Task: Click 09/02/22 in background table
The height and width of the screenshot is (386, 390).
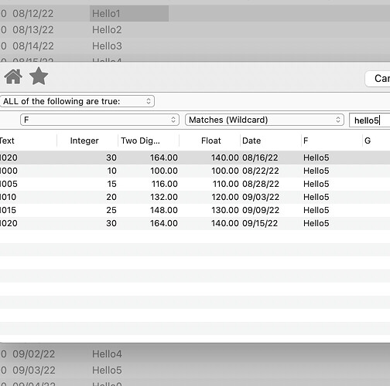Action: [33, 354]
